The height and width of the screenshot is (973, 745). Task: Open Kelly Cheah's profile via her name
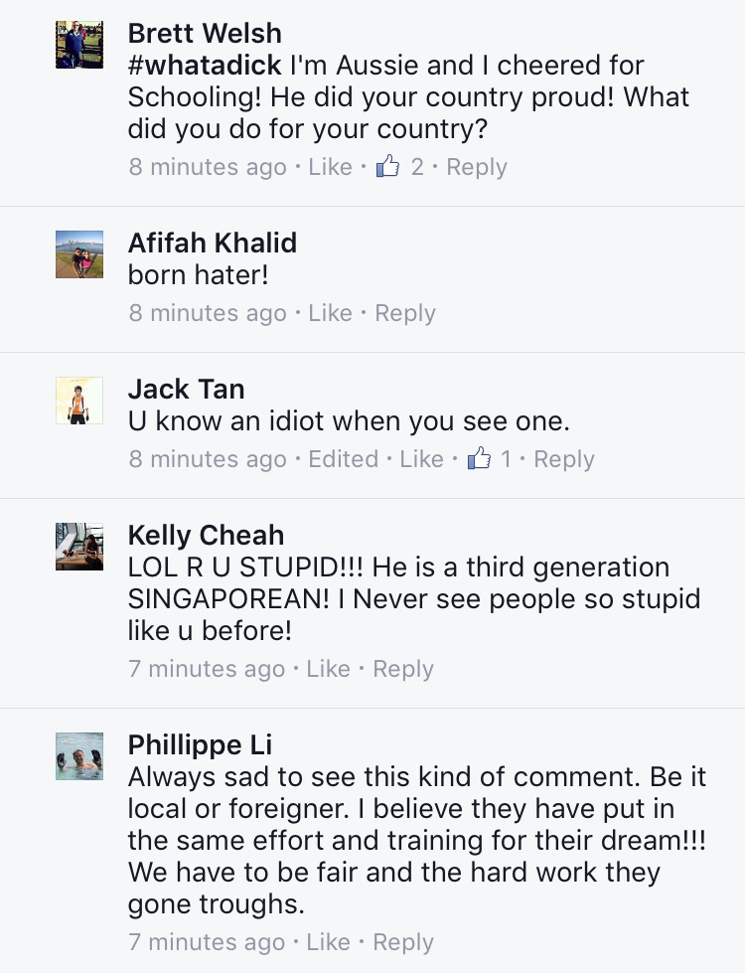(206, 535)
